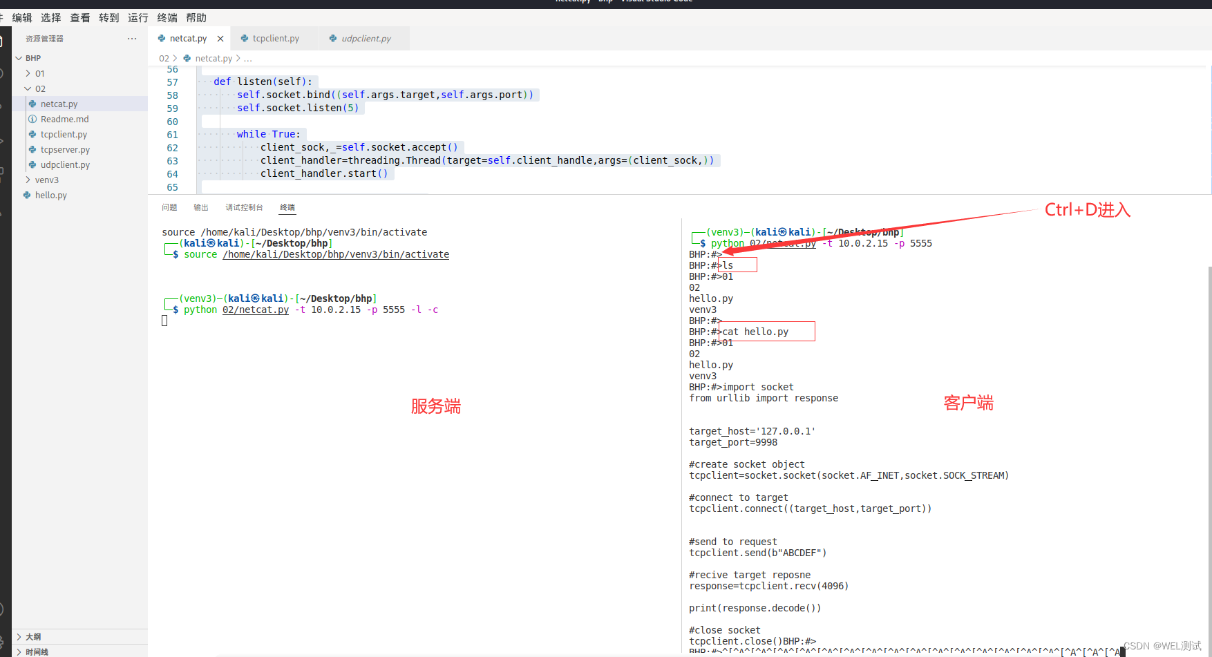Click the venv3/bin/activate path link in terminal
Viewport: 1212px width, 657px height.
pyautogui.click(x=336, y=254)
